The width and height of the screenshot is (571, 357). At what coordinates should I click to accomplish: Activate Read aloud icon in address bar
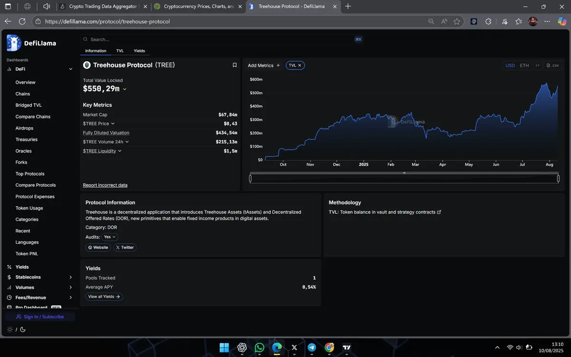tap(444, 21)
